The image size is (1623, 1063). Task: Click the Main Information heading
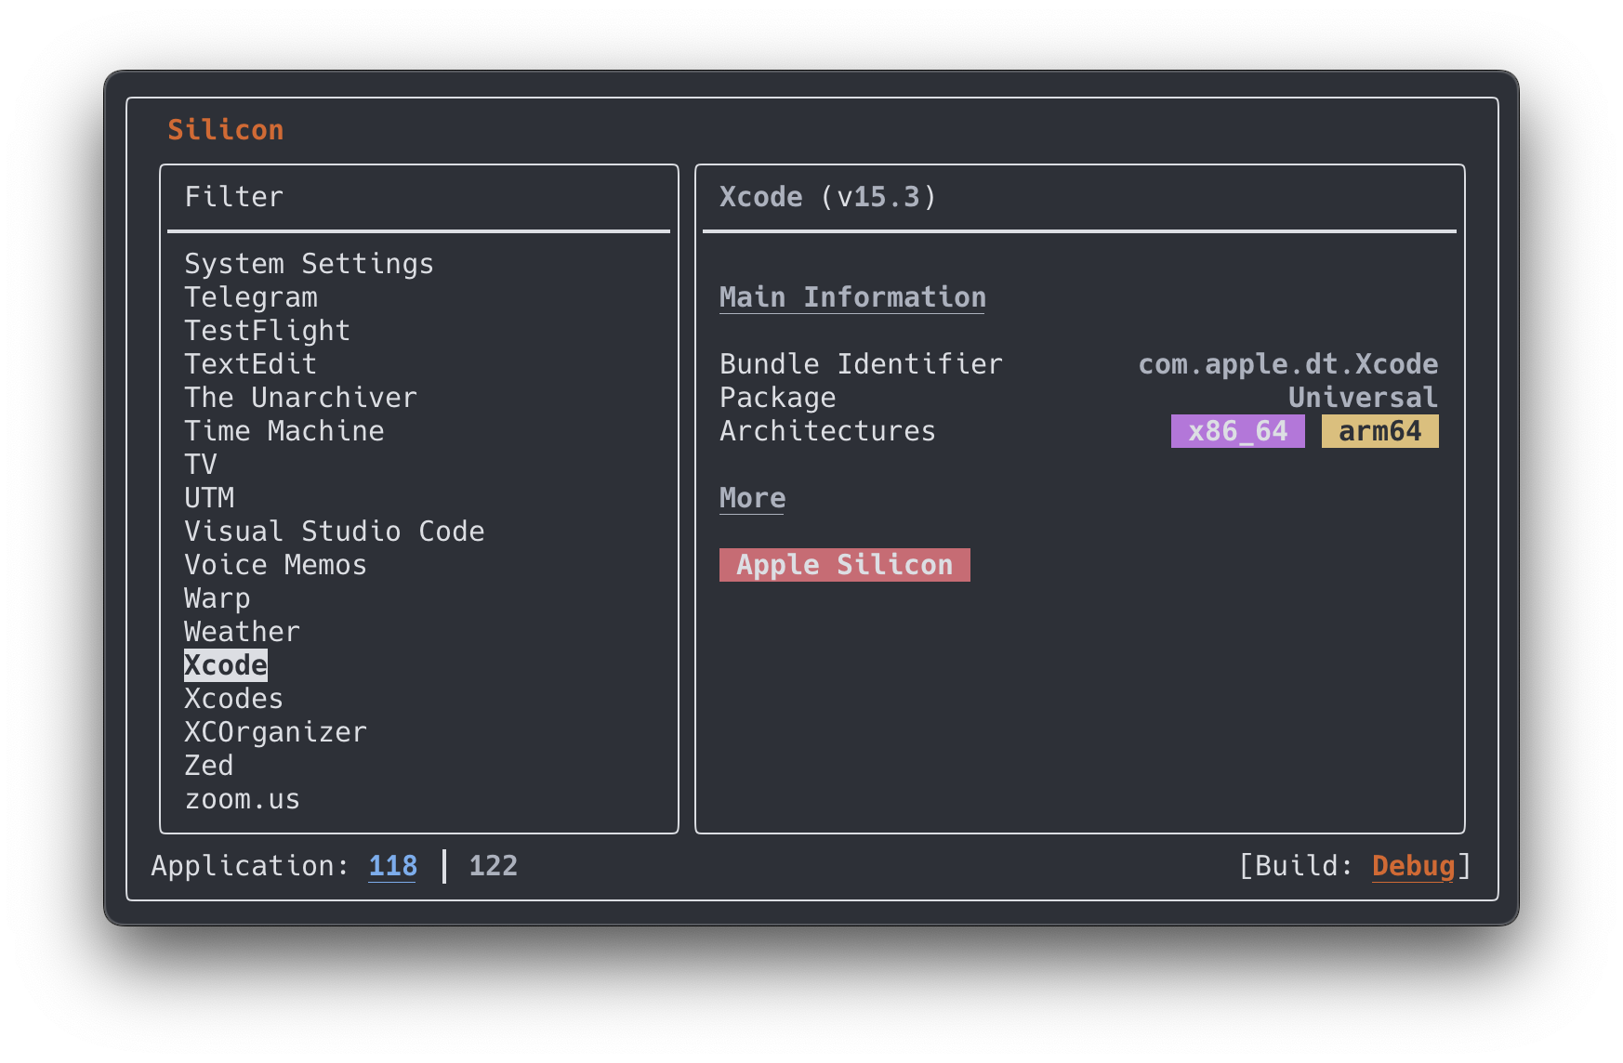(x=853, y=297)
